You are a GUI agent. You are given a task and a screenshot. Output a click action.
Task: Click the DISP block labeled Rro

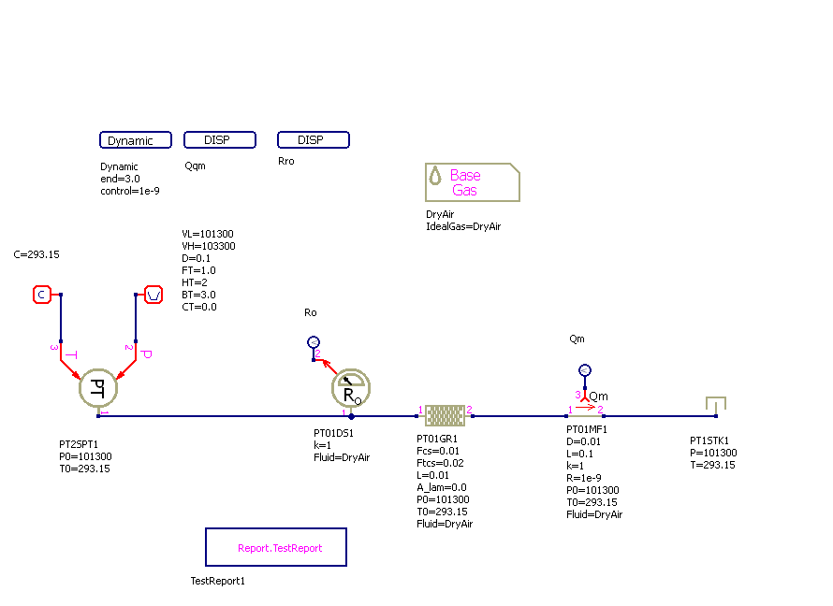point(314,140)
